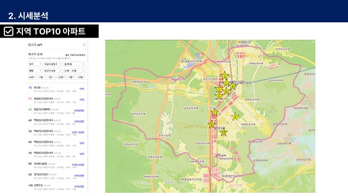Expand the 31평~35평 size range dropdown
348x196 pixels.
pyautogui.click(x=74, y=70)
